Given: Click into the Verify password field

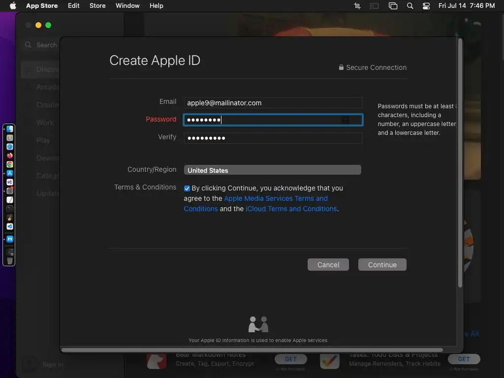Looking at the screenshot, I should coord(273,138).
